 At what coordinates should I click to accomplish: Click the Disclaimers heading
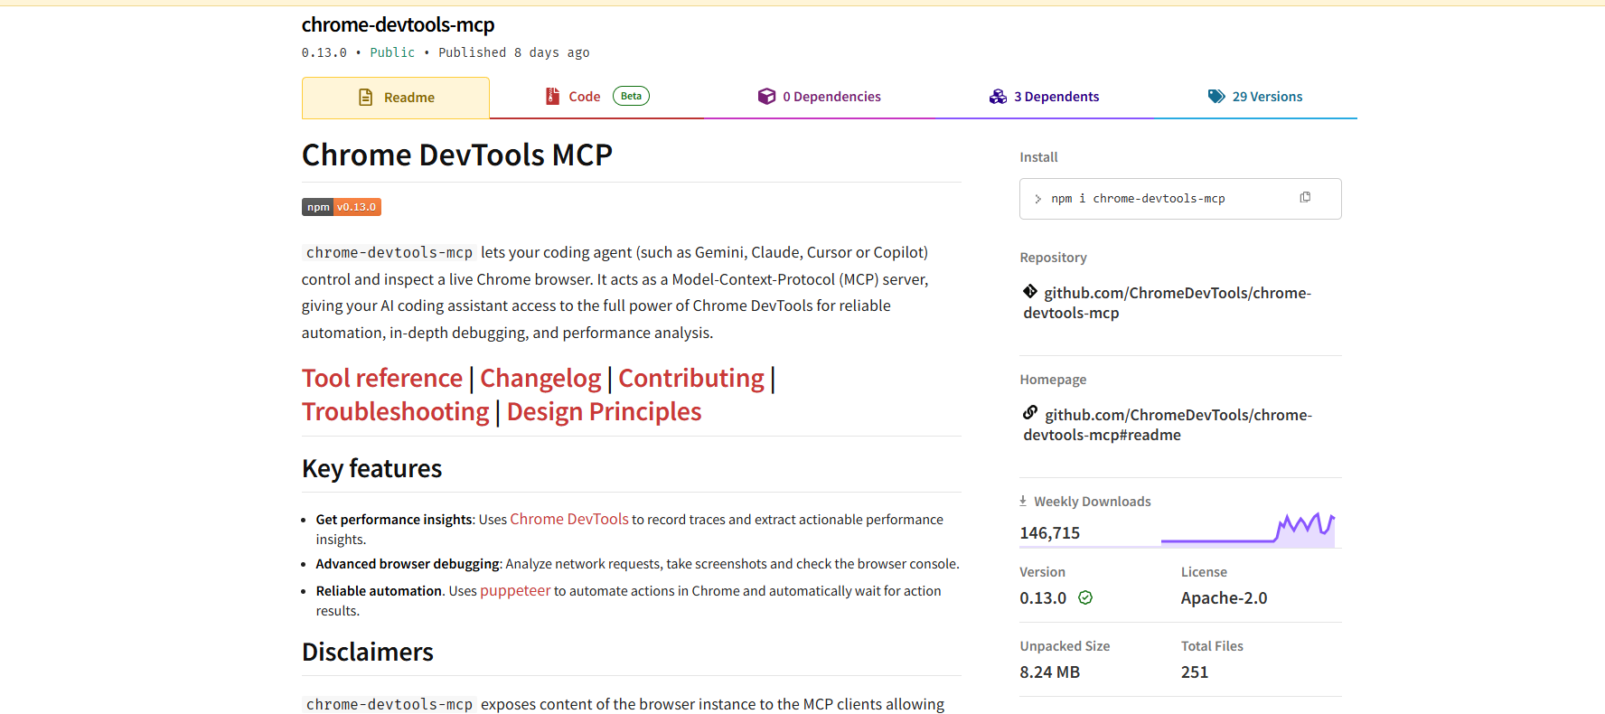368,652
